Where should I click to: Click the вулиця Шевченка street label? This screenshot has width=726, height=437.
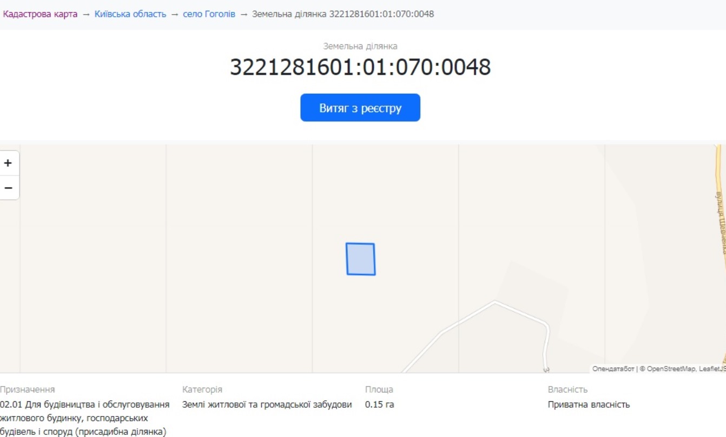pos(720,222)
